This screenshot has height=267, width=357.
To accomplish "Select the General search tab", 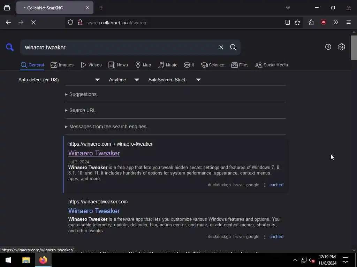I will (32, 65).
